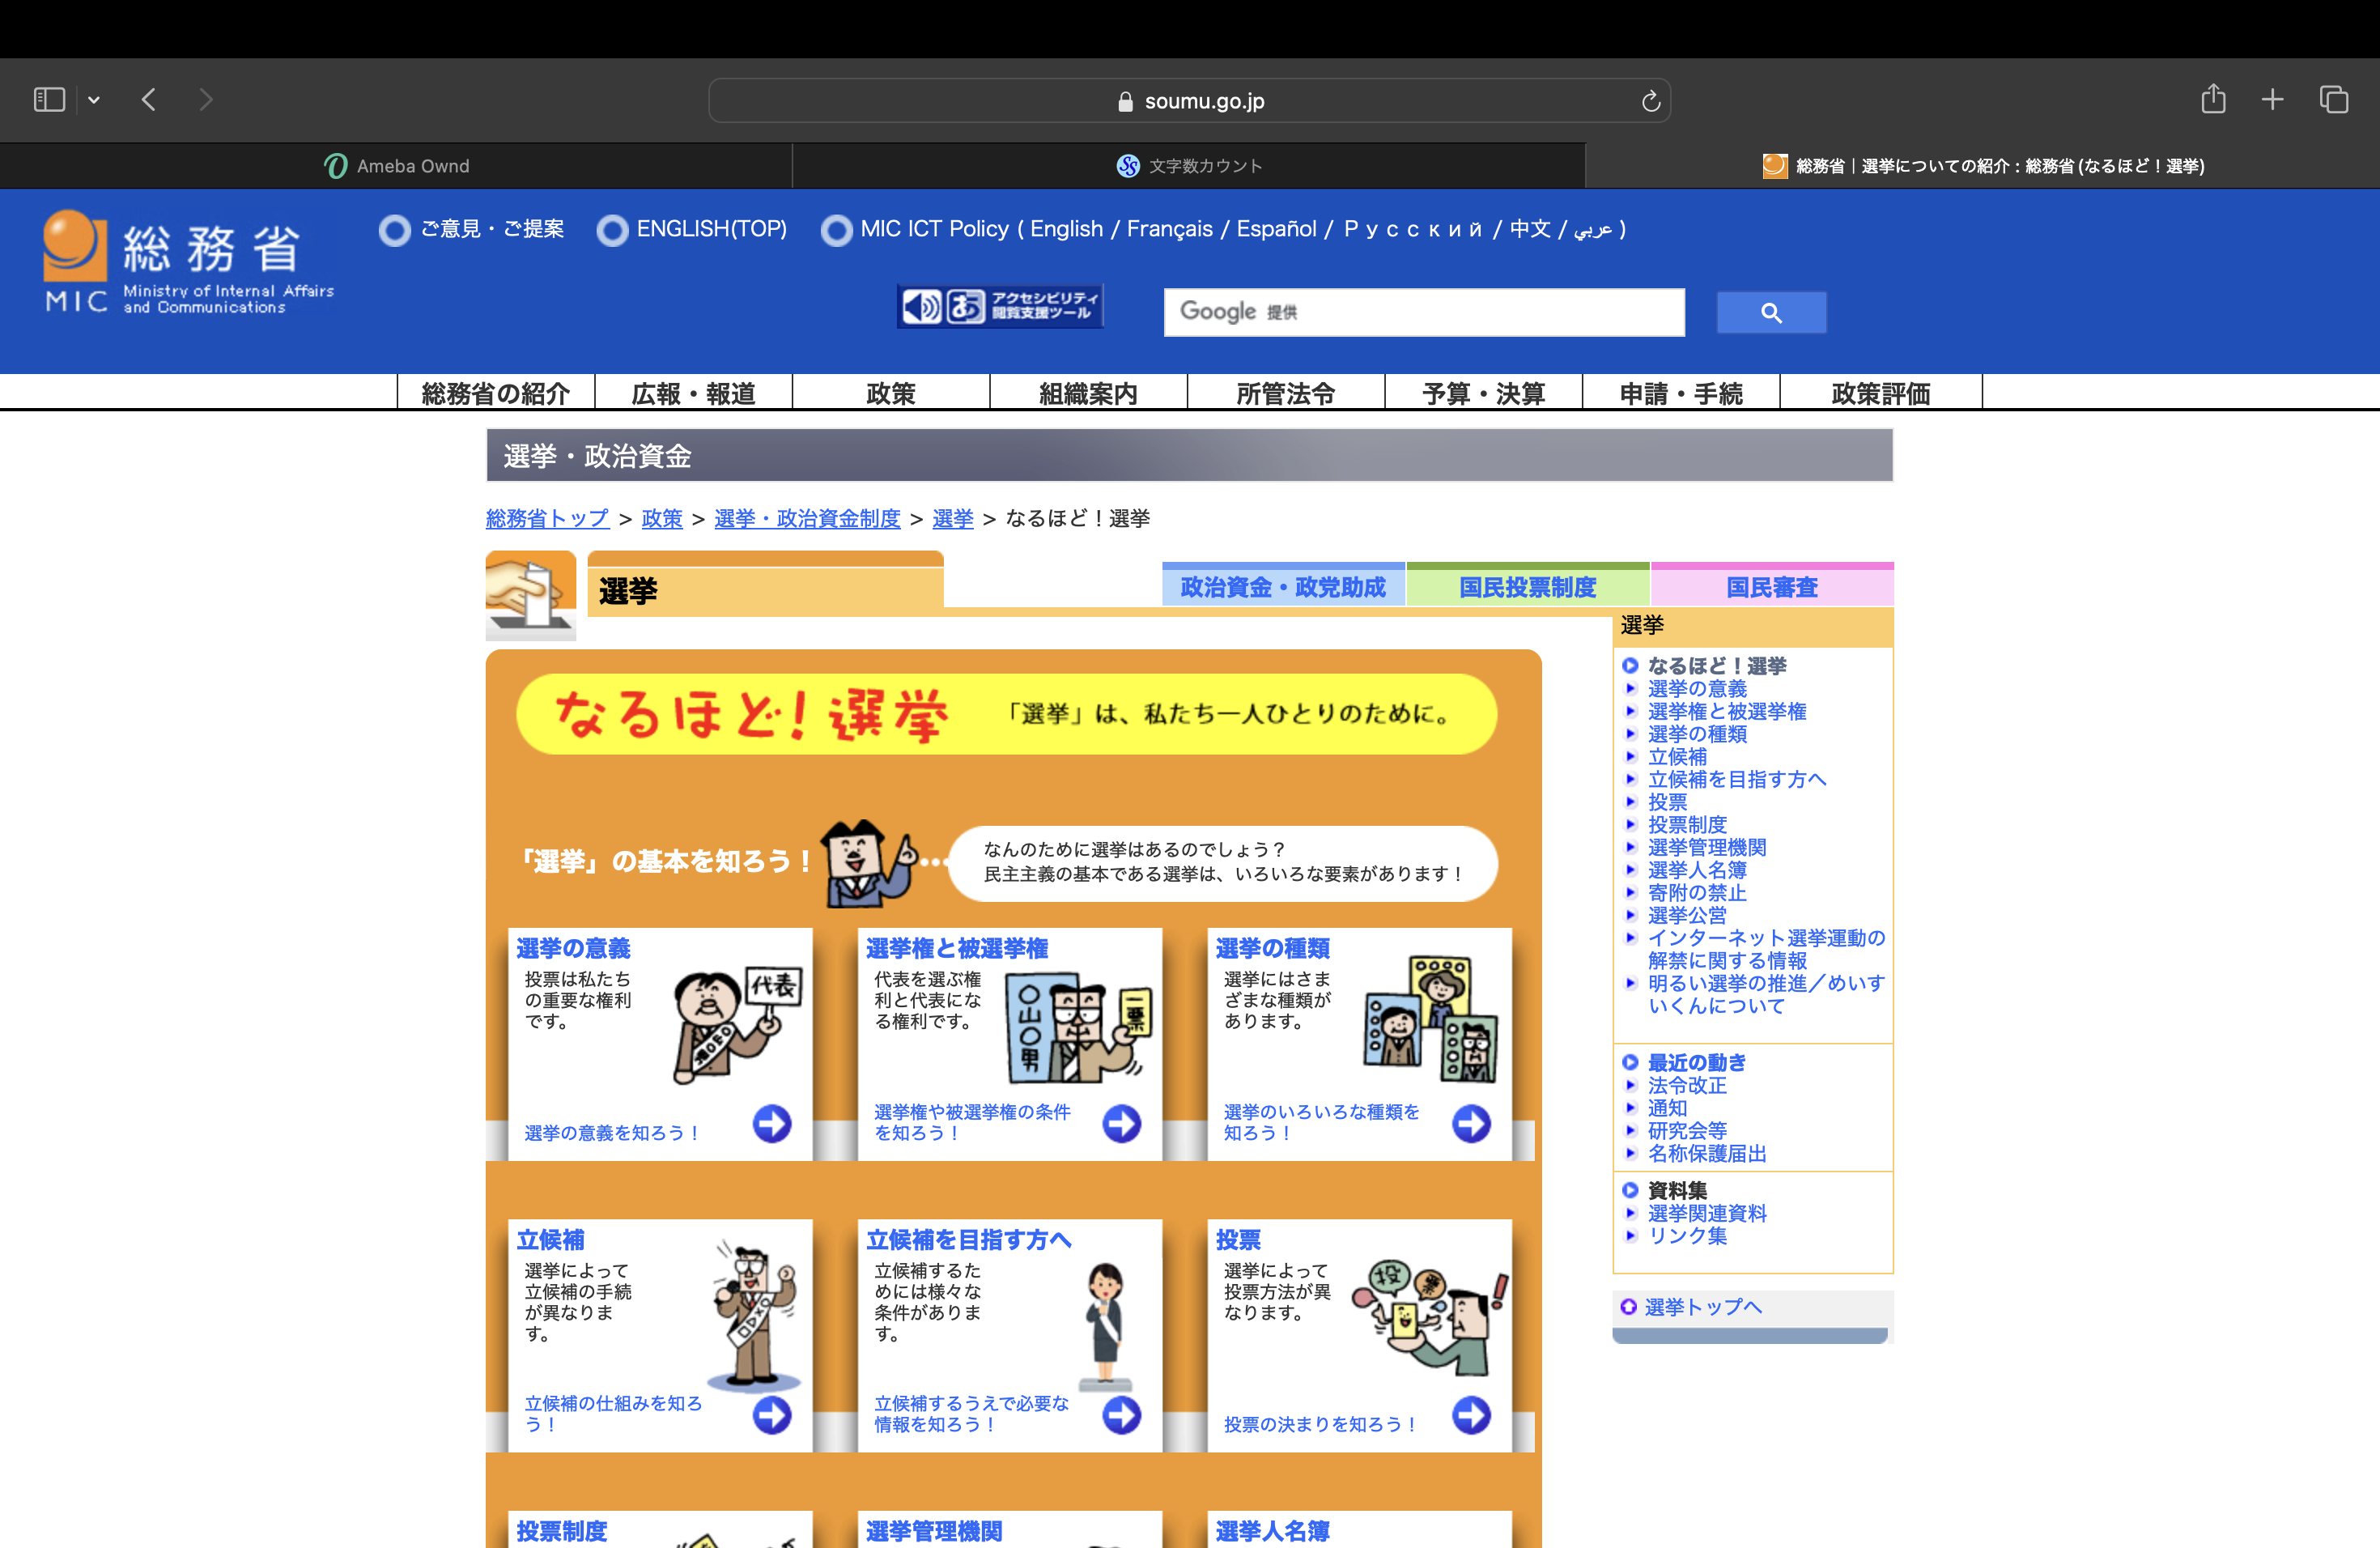Viewport: 2380px width, 1548px height.
Task: Click the 総務省トップ breadcrumb link
Action: pyautogui.click(x=547, y=518)
